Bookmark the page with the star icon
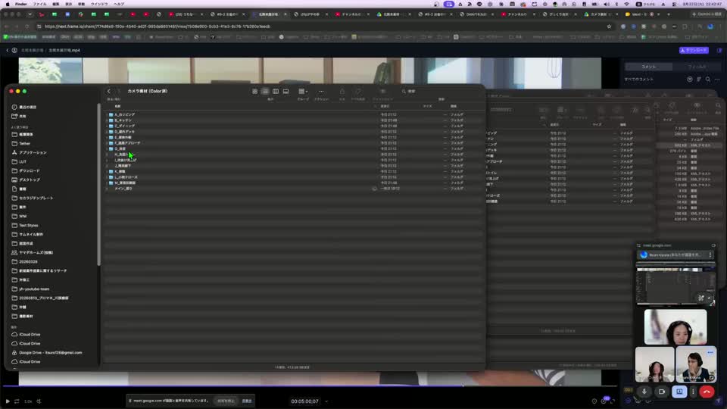The image size is (727, 409). [609, 27]
